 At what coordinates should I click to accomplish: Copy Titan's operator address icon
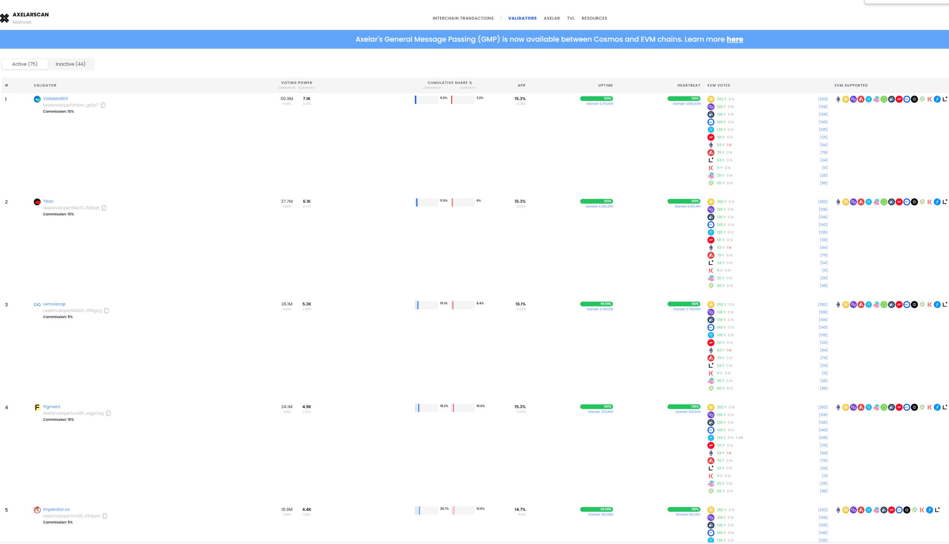point(104,208)
